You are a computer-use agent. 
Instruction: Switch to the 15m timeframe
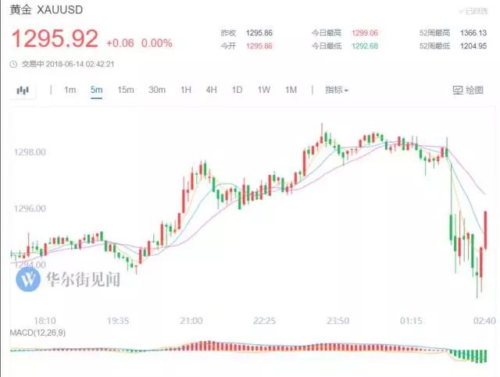(126, 91)
